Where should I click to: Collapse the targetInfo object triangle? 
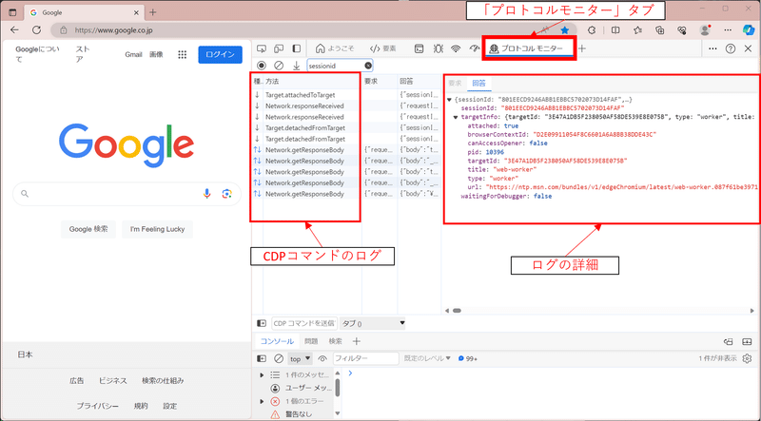pyautogui.click(x=456, y=117)
